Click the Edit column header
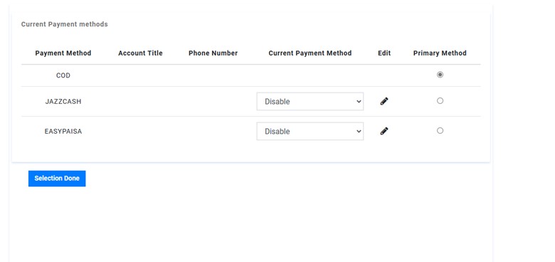This screenshot has height=262, width=555. point(384,53)
